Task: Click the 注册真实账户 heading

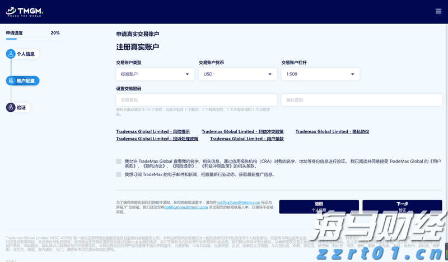Action: point(137,47)
